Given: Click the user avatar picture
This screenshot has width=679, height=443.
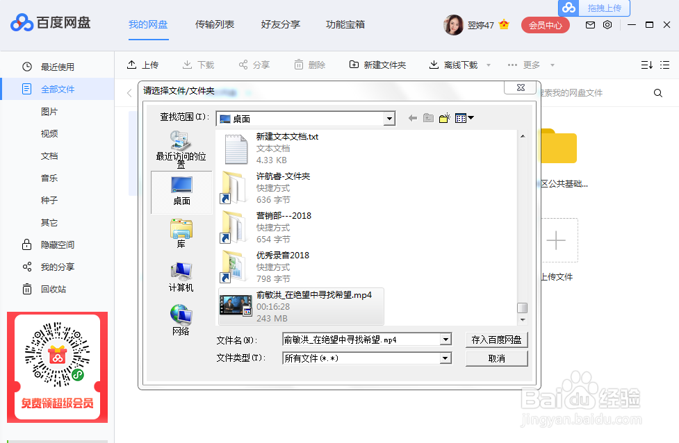Looking at the screenshot, I should click(x=453, y=25).
